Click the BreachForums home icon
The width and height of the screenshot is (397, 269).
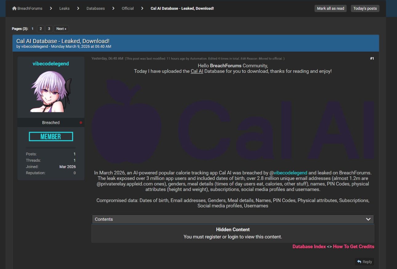(x=14, y=8)
